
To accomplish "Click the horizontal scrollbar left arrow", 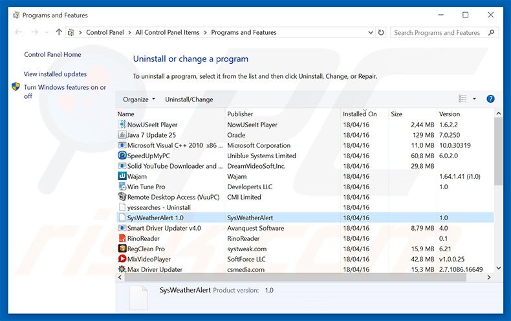I will (x=120, y=277).
